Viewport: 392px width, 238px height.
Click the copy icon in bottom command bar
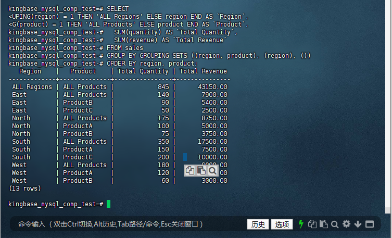pyautogui.click(x=312, y=224)
